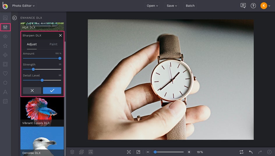Click the Amount 100 % value
Image resolution: width=275 pixels, height=156 pixels.
point(58,54)
